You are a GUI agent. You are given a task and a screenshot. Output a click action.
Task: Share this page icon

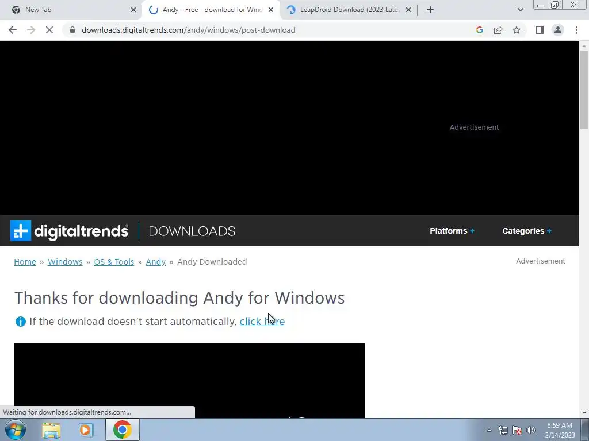point(498,30)
